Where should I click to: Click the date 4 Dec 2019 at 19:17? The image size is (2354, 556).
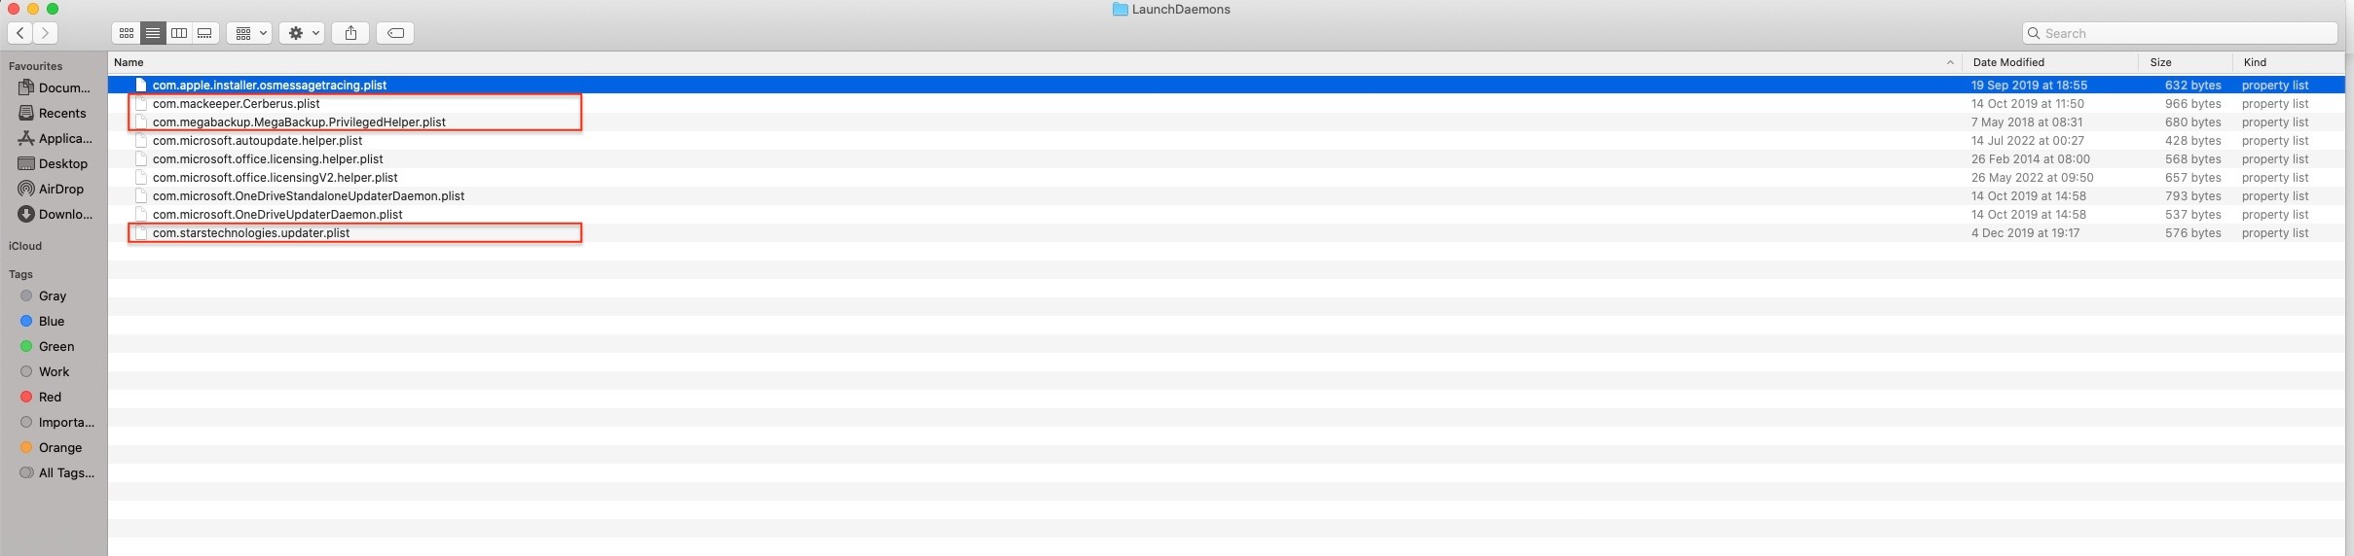2025,232
